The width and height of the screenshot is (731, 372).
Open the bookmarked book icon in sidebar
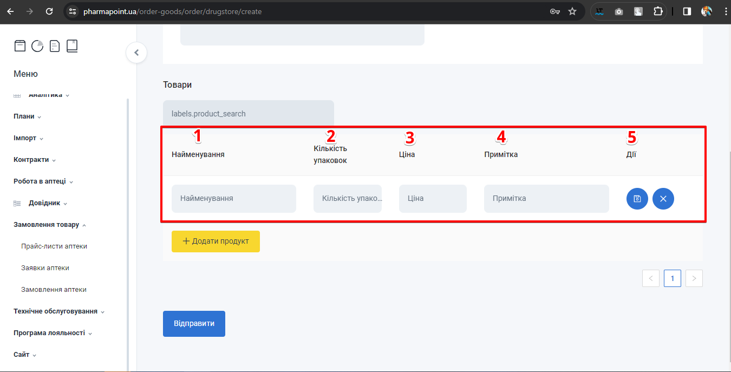pos(72,46)
